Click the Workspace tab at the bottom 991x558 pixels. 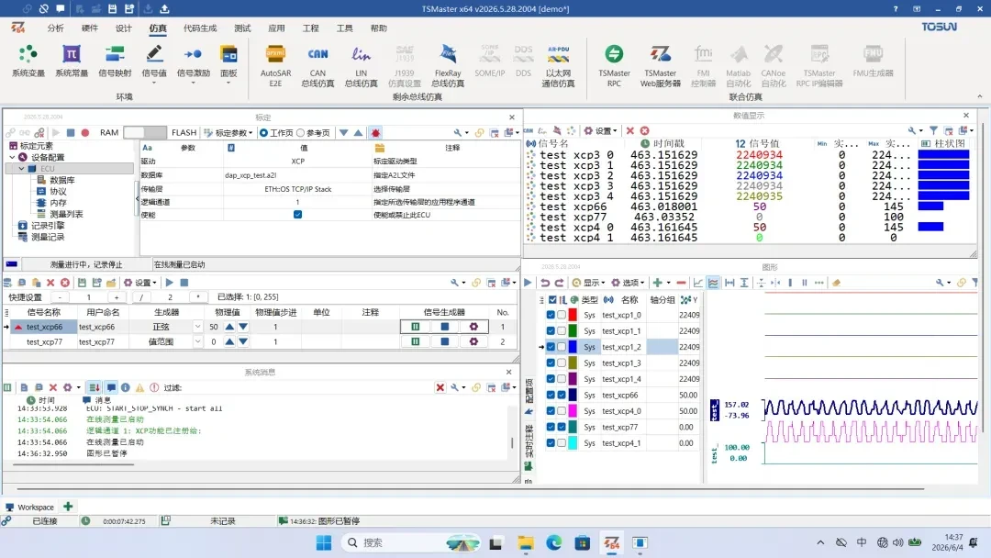[29, 507]
